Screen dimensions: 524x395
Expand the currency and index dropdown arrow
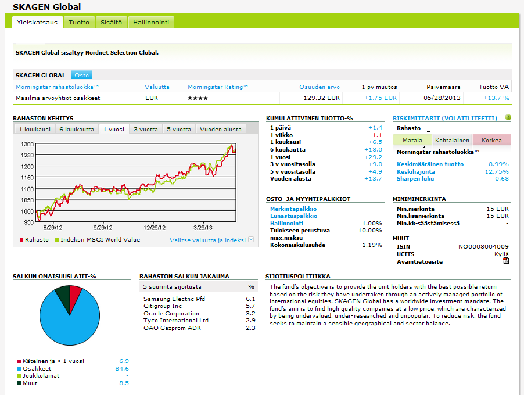(x=251, y=239)
